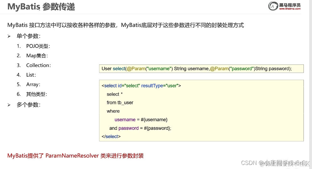Click the SQL line "select *"
Screen dimensions: 312x169
pyautogui.click(x=115, y=94)
